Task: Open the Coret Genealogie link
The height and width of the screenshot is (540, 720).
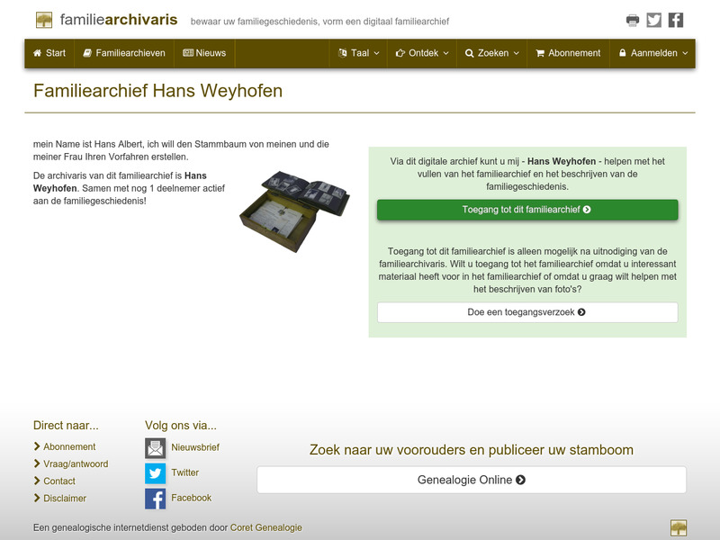Action: coord(266,528)
